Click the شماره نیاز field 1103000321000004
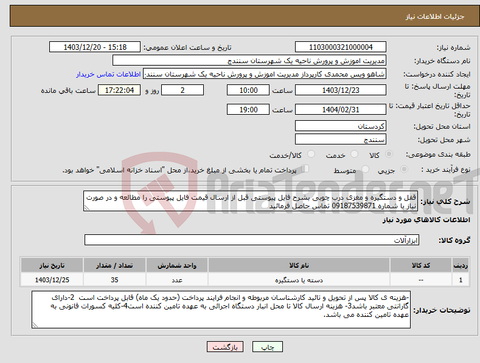 [341, 47]
